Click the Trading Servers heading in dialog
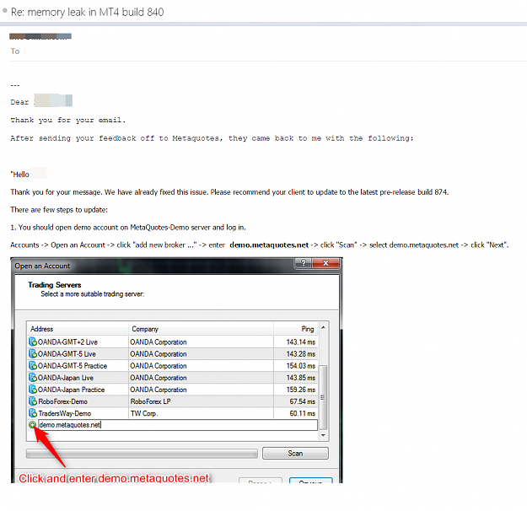 click(x=55, y=285)
